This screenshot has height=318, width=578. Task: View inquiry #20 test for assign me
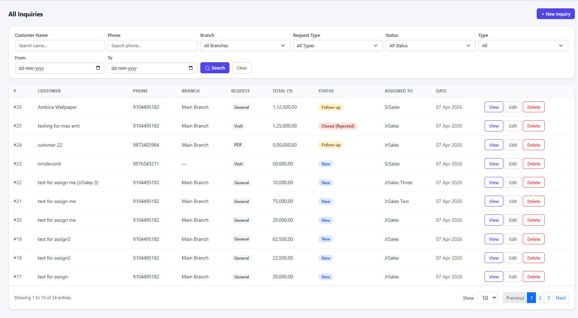click(x=494, y=220)
